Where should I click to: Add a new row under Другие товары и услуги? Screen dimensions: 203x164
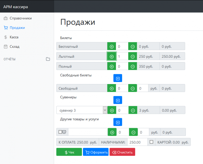pyautogui.click(x=118, y=122)
